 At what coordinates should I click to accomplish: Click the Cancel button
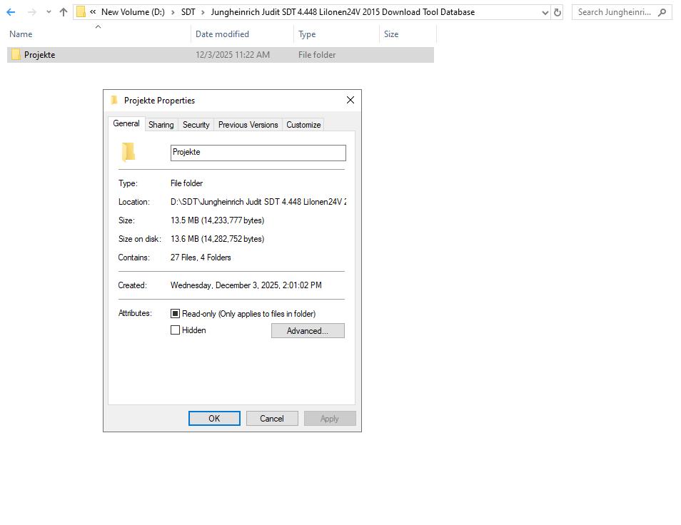(x=272, y=418)
